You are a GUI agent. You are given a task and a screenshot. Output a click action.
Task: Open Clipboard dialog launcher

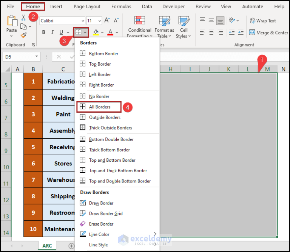(34, 45)
